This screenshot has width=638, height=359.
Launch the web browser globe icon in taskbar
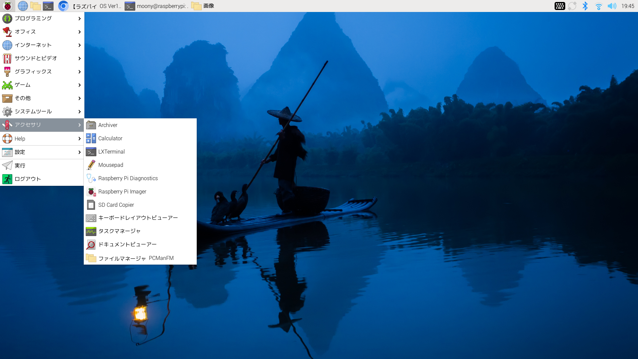23,6
